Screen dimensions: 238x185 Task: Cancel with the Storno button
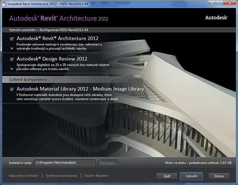click(219, 176)
